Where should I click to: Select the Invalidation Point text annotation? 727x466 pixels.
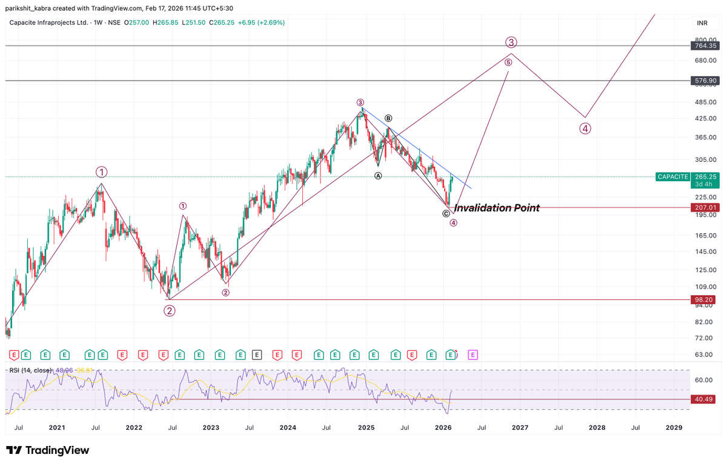pos(497,208)
